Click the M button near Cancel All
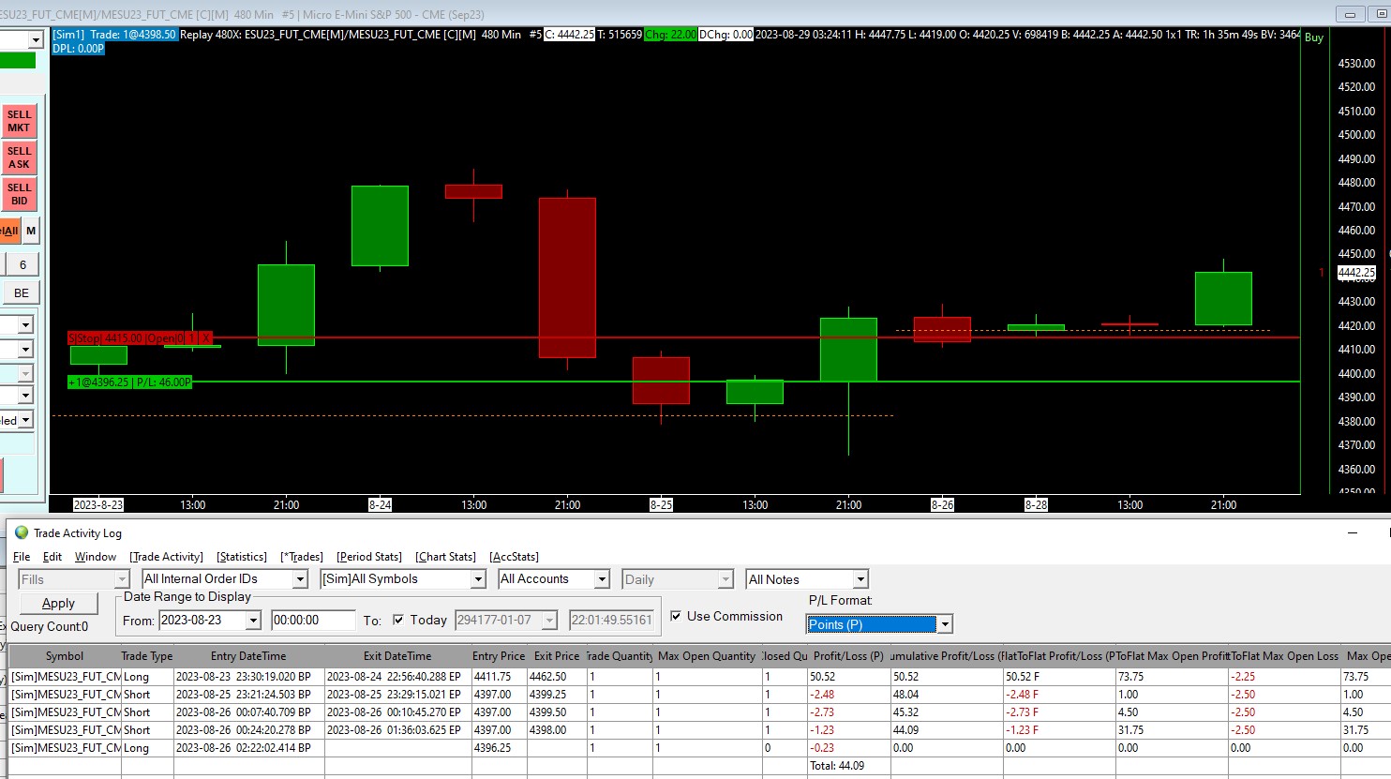Image resolution: width=1391 pixels, height=779 pixels. [30, 230]
